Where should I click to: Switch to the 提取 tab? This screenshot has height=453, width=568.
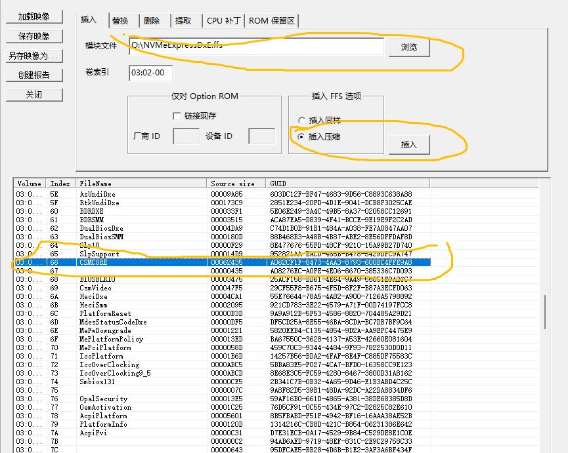click(183, 21)
